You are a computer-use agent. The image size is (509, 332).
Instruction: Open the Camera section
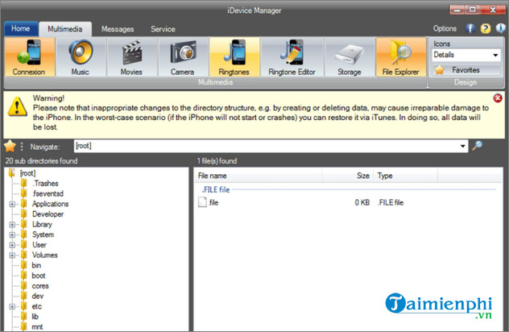(183, 57)
